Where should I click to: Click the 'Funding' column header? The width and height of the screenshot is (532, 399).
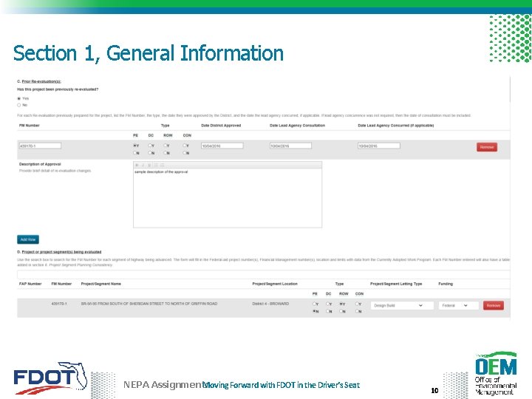click(x=446, y=284)
